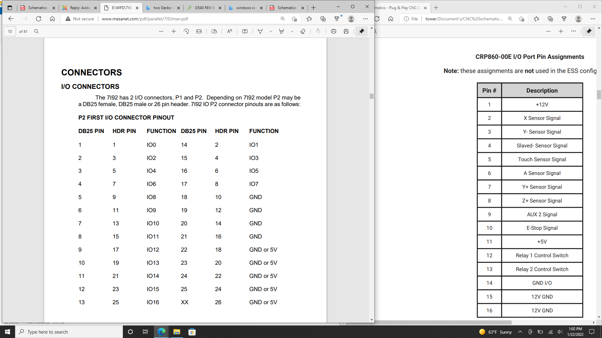The width and height of the screenshot is (602, 338).
Task: Open home page in the Mesanet browser window
Action: pos(52,19)
